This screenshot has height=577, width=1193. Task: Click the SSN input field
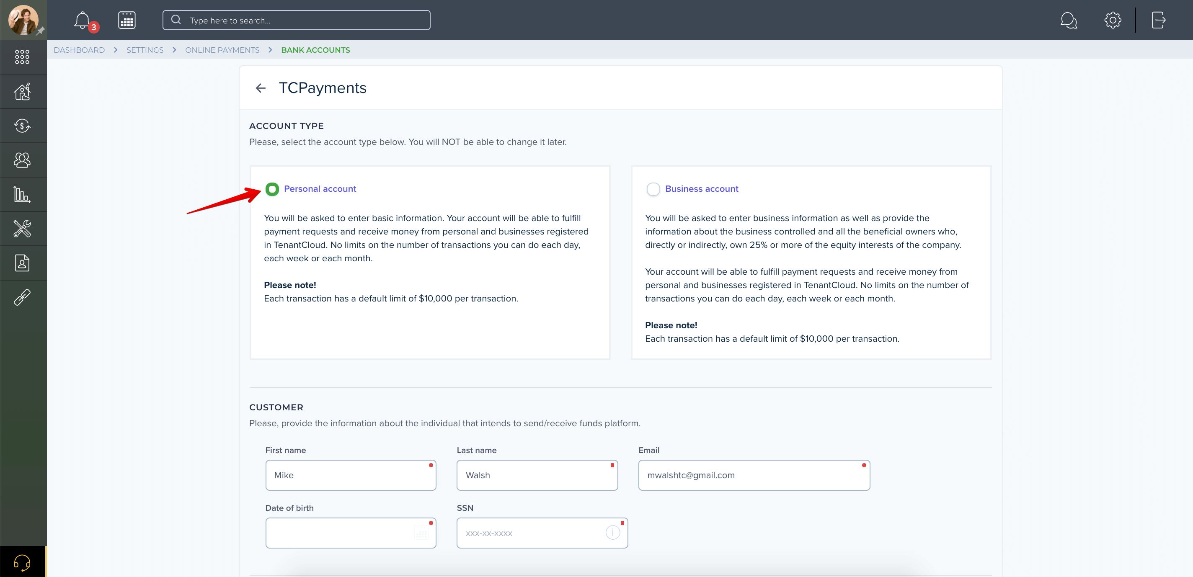tap(542, 533)
